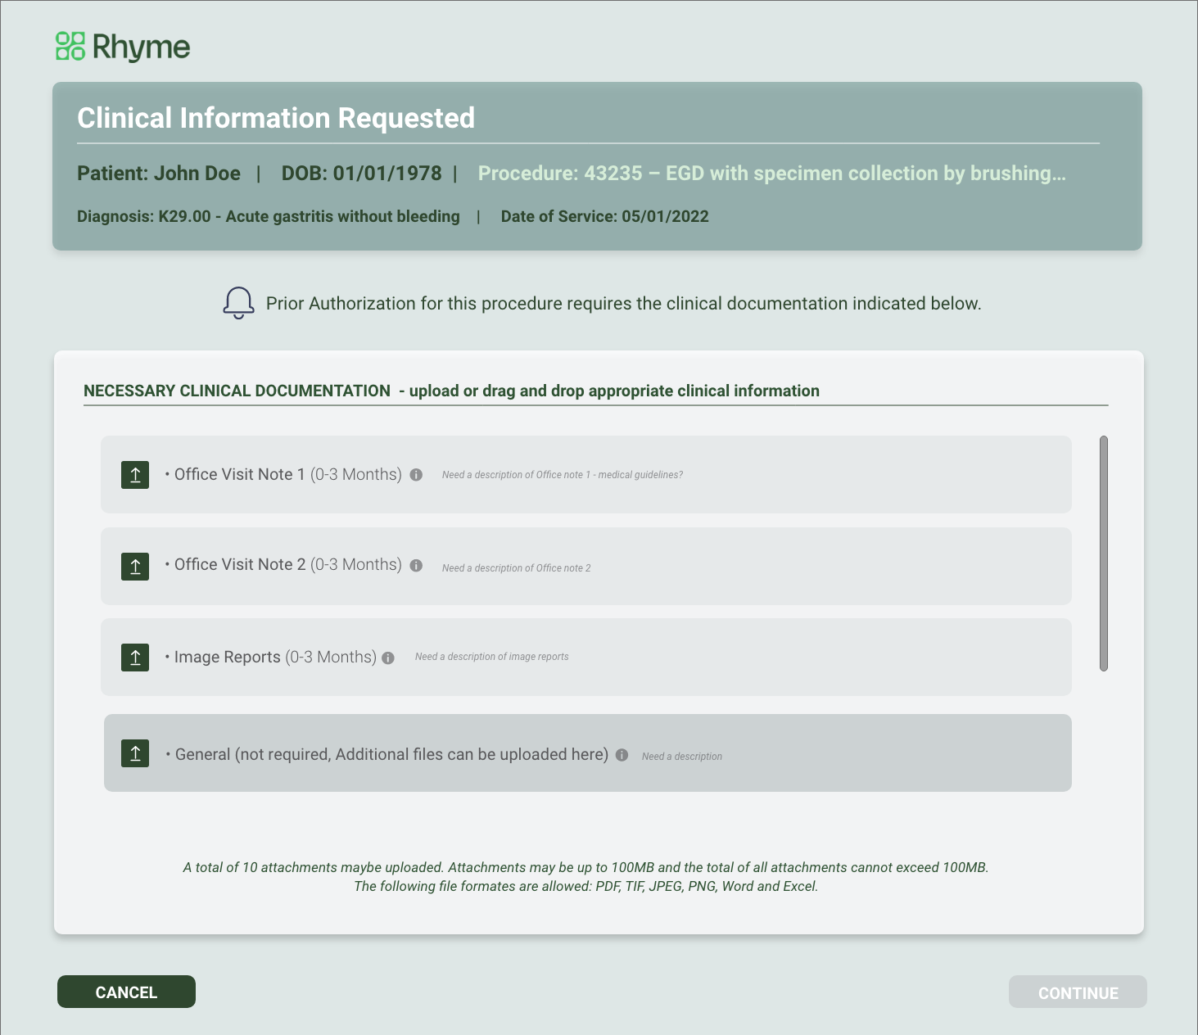
Task: Click the Continue button
Action: pyautogui.click(x=1078, y=992)
